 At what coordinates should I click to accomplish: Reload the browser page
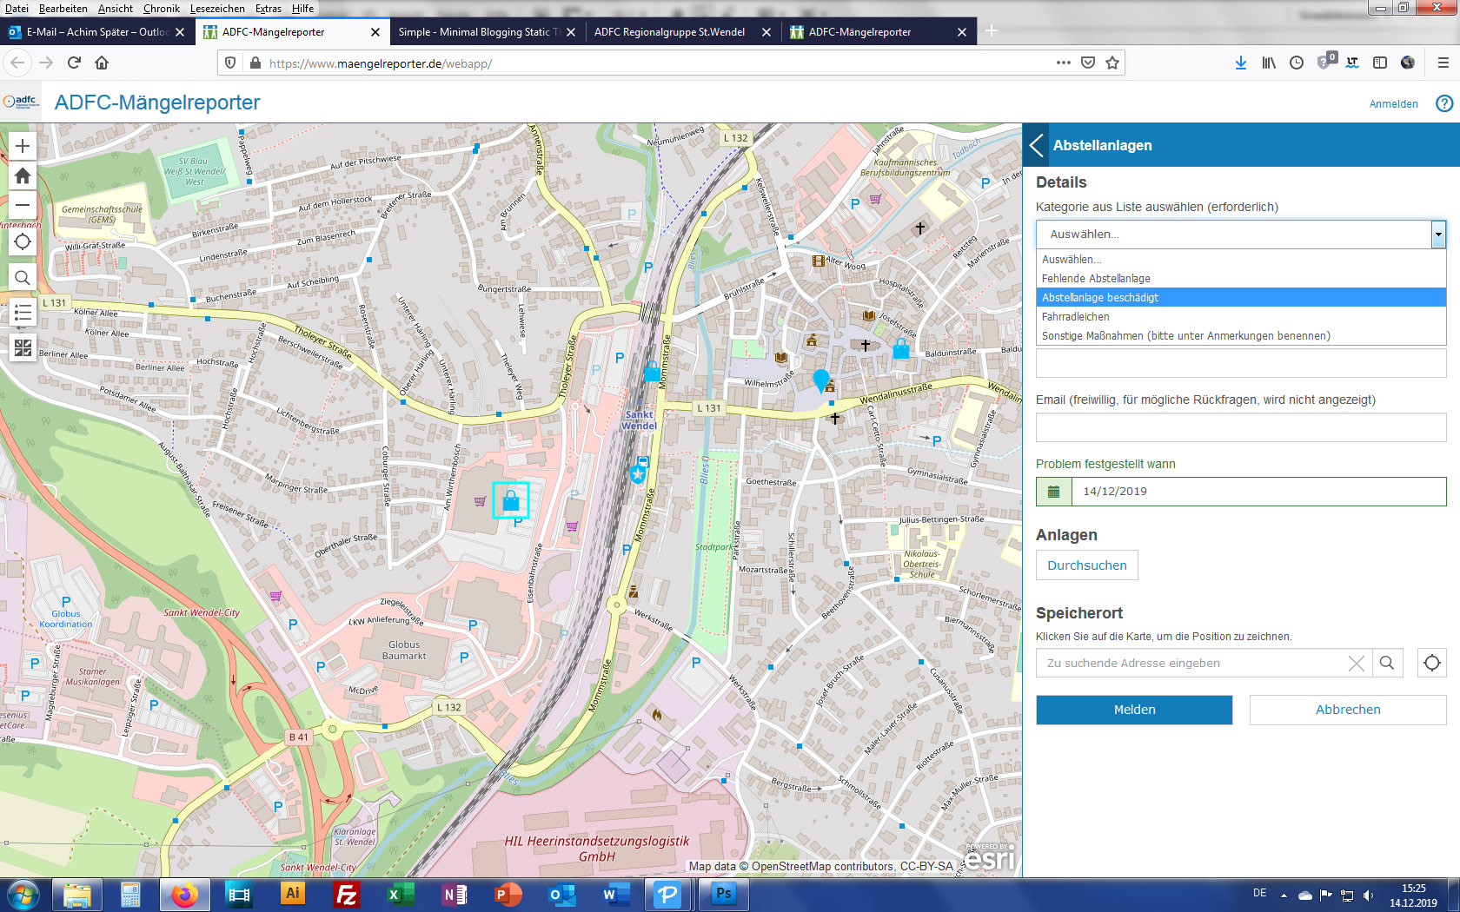coord(74,63)
